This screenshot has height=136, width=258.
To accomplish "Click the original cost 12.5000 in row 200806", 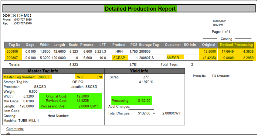I will click(x=210, y=51).
